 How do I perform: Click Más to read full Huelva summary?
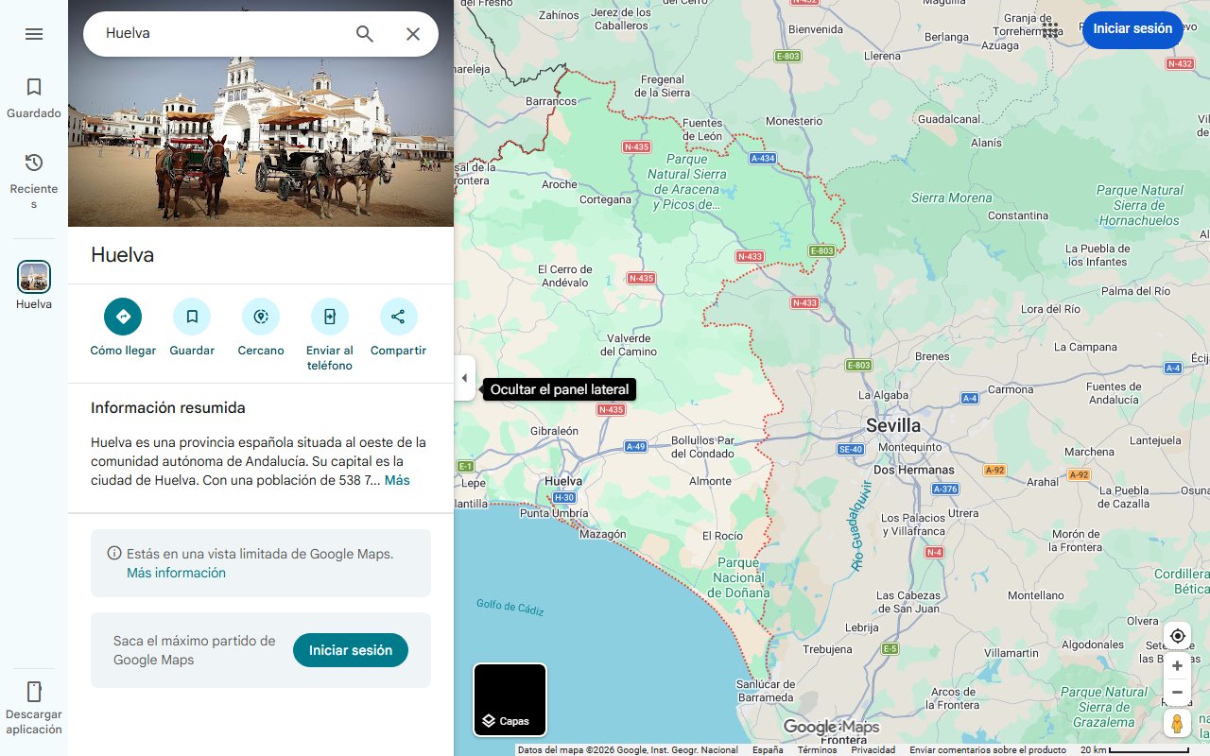point(397,479)
